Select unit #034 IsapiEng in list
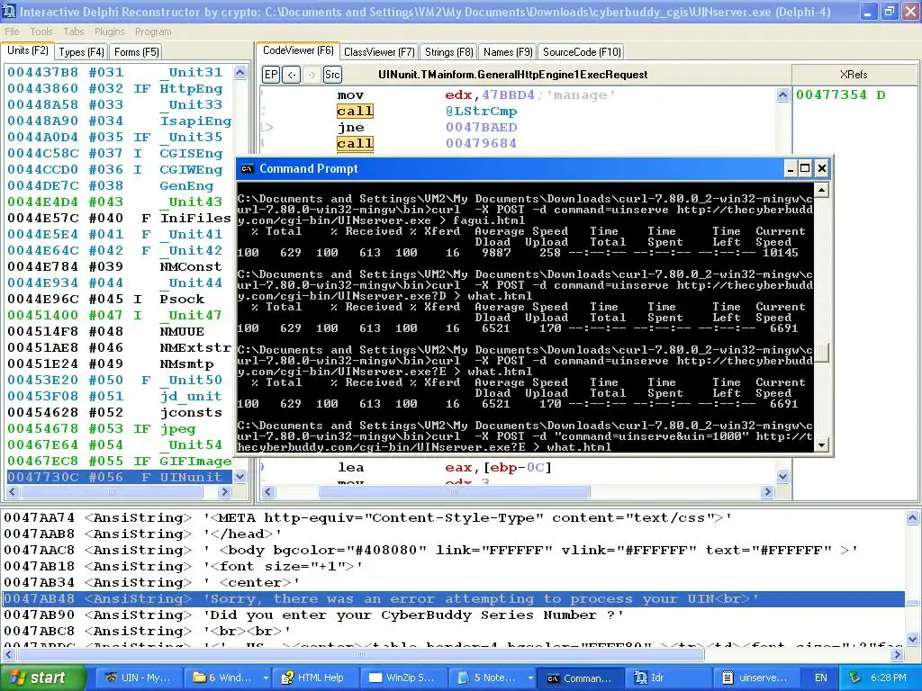Screen dimensions: 922x691 [x=120, y=121]
